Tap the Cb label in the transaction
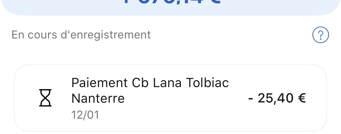Screen dimensions: 341x134 pyautogui.click(x=140, y=83)
